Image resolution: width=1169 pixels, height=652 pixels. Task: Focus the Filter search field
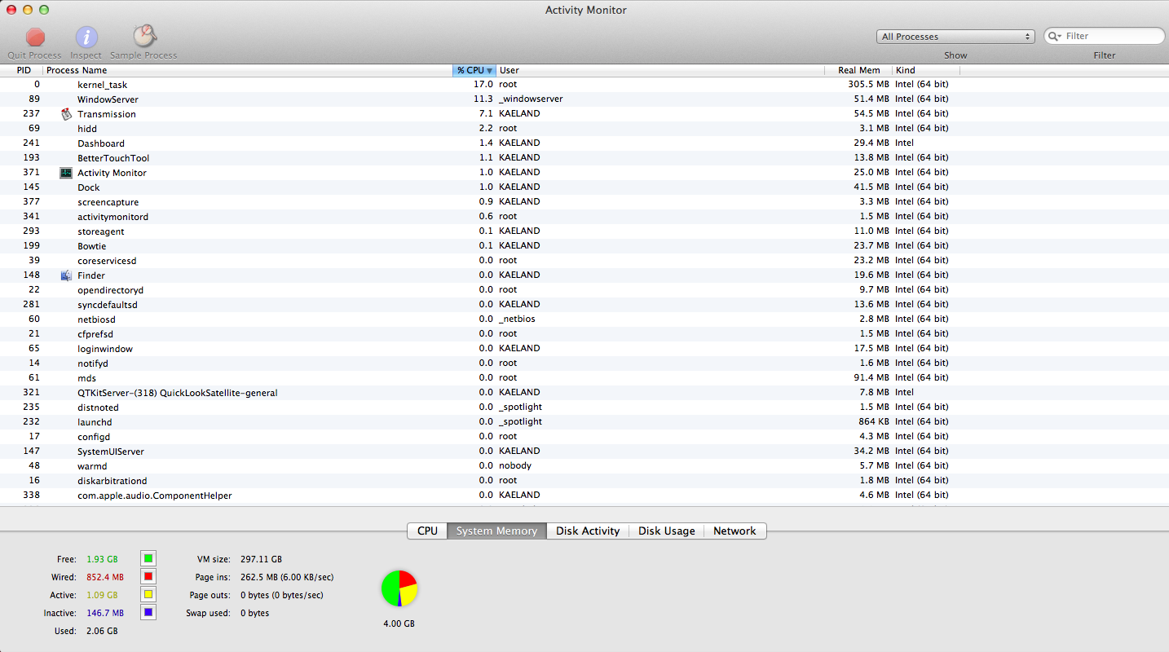coord(1105,36)
